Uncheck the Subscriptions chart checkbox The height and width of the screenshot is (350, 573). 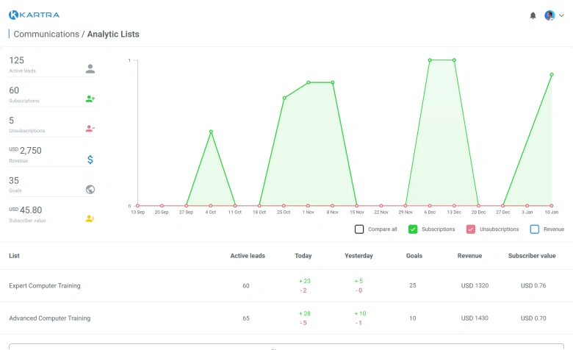pyautogui.click(x=413, y=229)
